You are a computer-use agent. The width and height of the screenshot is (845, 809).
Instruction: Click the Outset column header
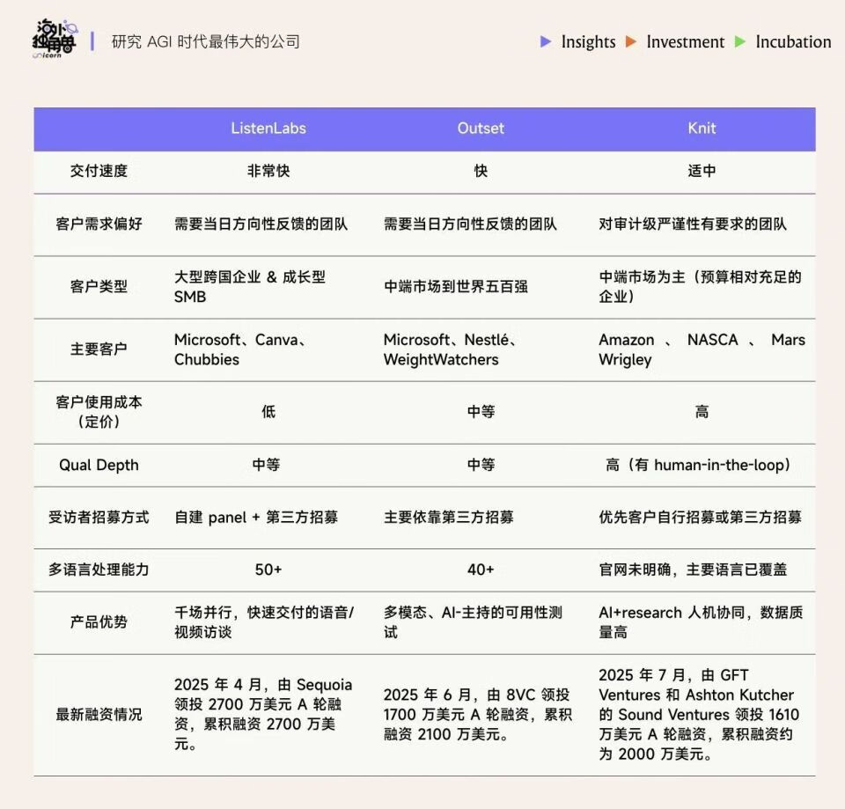tap(481, 129)
